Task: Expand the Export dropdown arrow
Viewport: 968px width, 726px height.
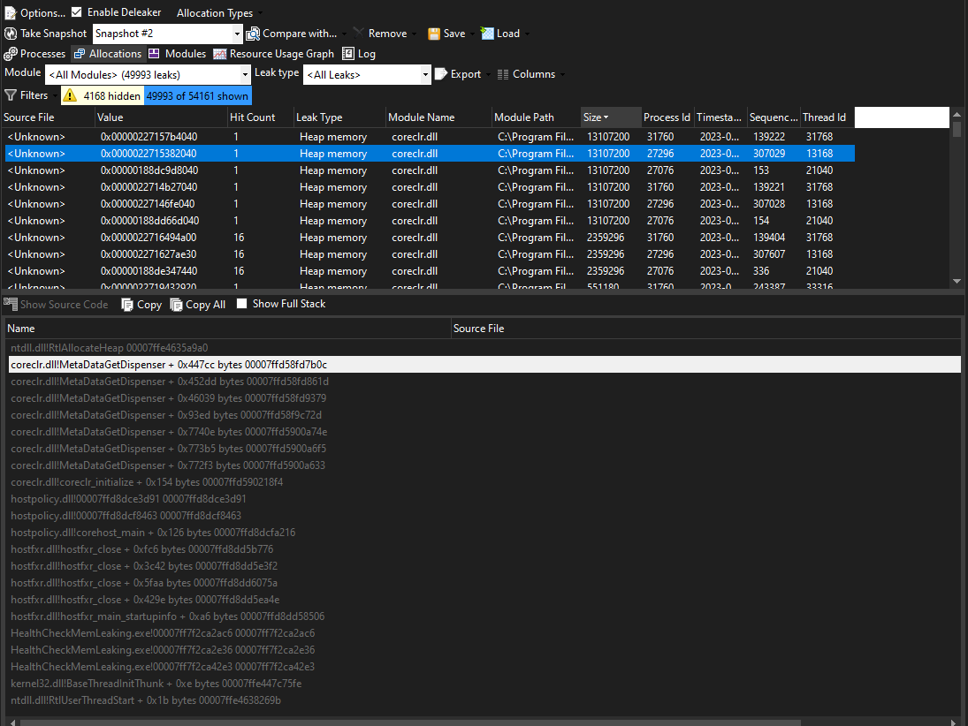Action: (488, 74)
